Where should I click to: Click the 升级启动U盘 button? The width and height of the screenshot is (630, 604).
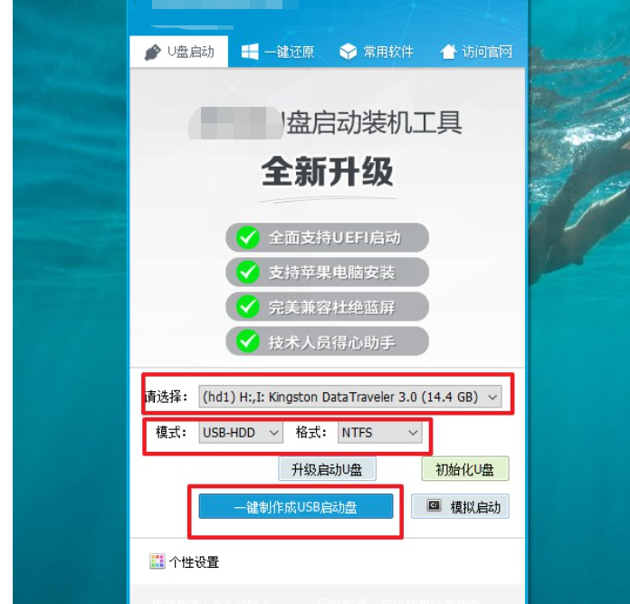tap(327, 468)
